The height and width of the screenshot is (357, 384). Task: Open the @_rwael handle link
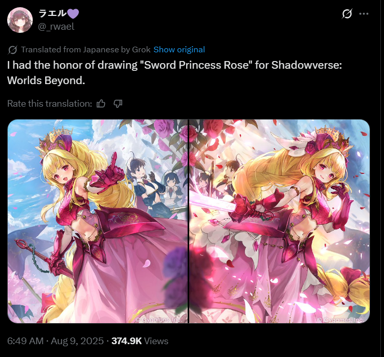click(x=56, y=27)
